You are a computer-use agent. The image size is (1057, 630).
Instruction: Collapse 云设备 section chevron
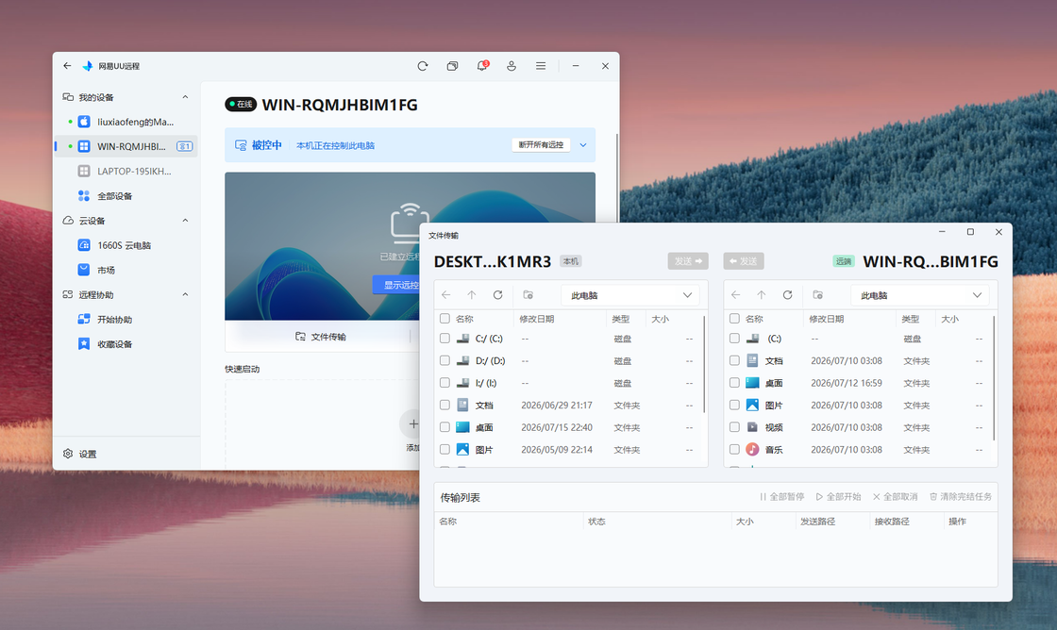(185, 221)
